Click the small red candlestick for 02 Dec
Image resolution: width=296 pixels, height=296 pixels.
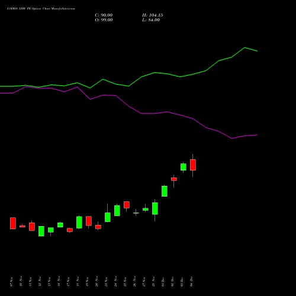[174, 179]
